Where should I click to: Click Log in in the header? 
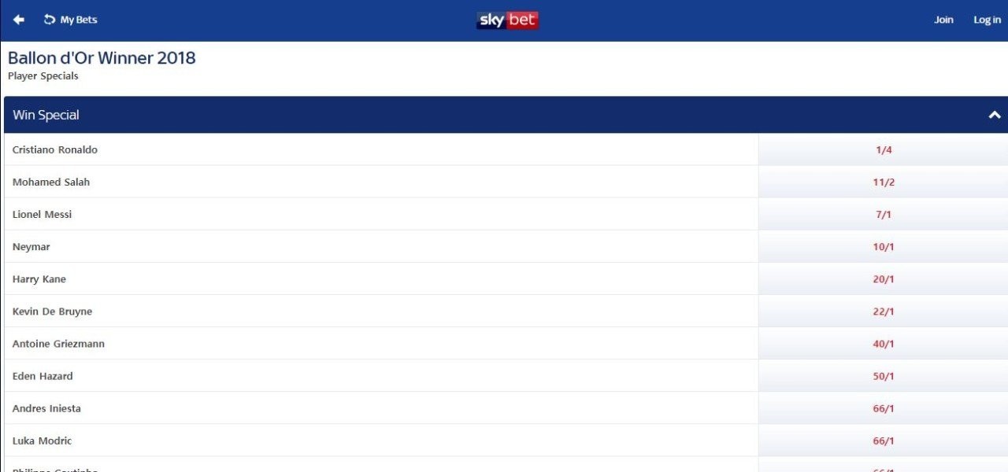click(987, 20)
